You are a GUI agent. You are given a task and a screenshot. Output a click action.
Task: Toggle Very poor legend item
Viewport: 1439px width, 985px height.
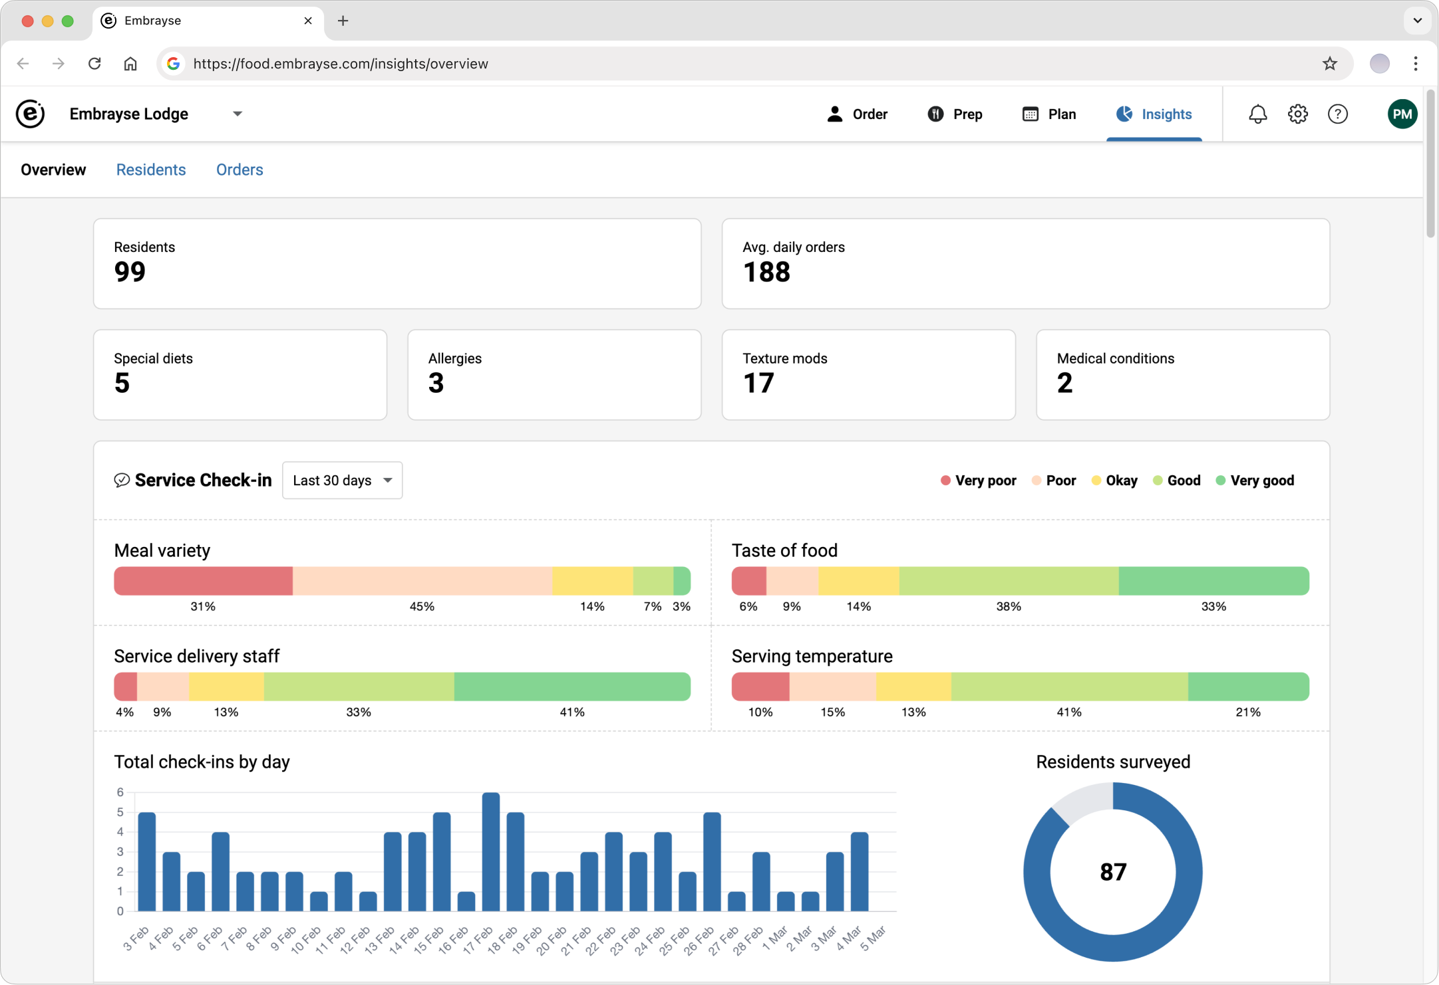click(x=978, y=481)
